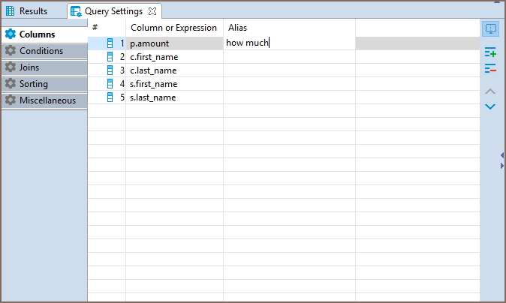
Task: Click the Alias field containing 'how much'
Action: click(x=289, y=43)
